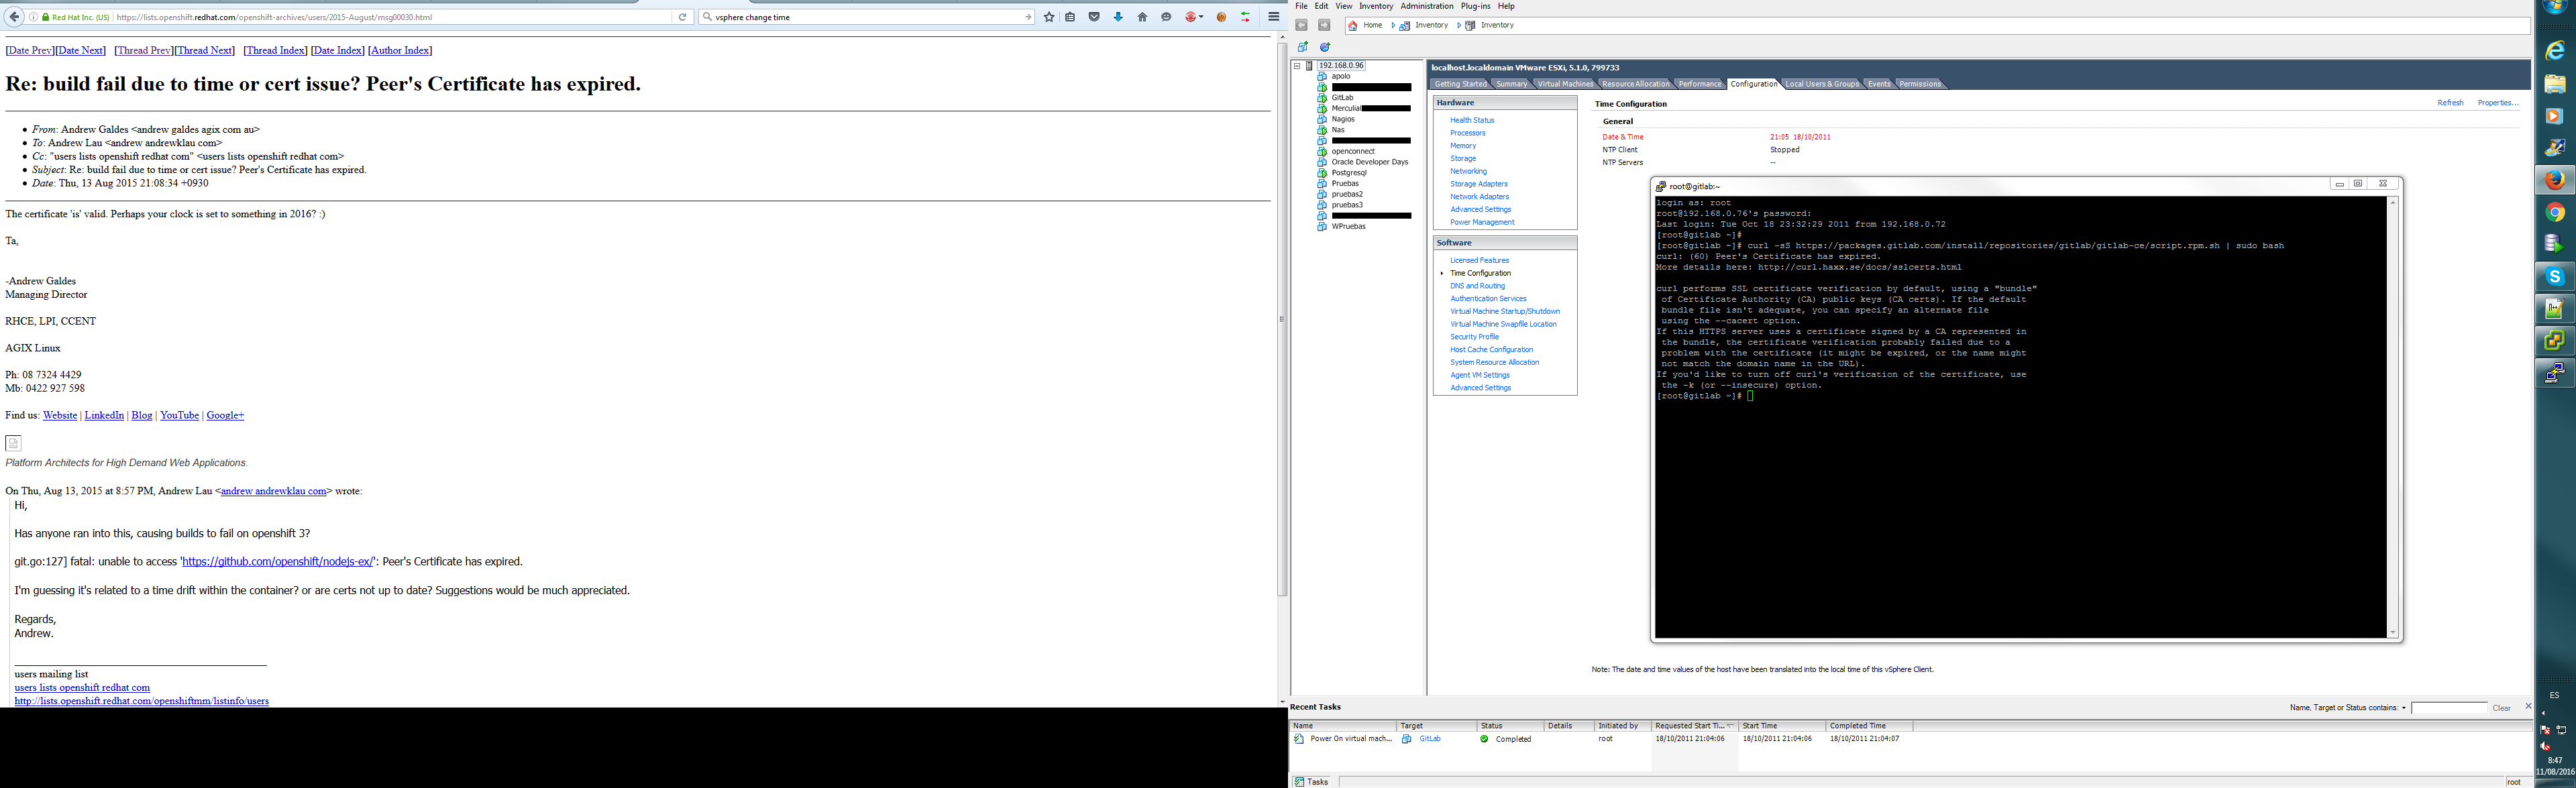
Task: Switch to the Virtual Machines tab
Action: point(1565,84)
